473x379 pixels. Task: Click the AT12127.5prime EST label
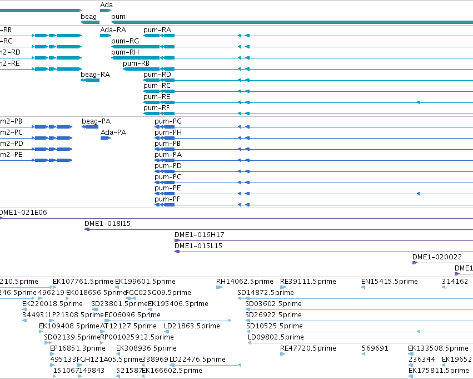[x=128, y=327]
